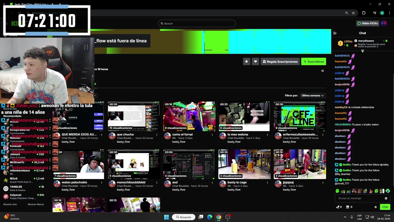Bookmark this page with the star icon

(x=353, y=13)
